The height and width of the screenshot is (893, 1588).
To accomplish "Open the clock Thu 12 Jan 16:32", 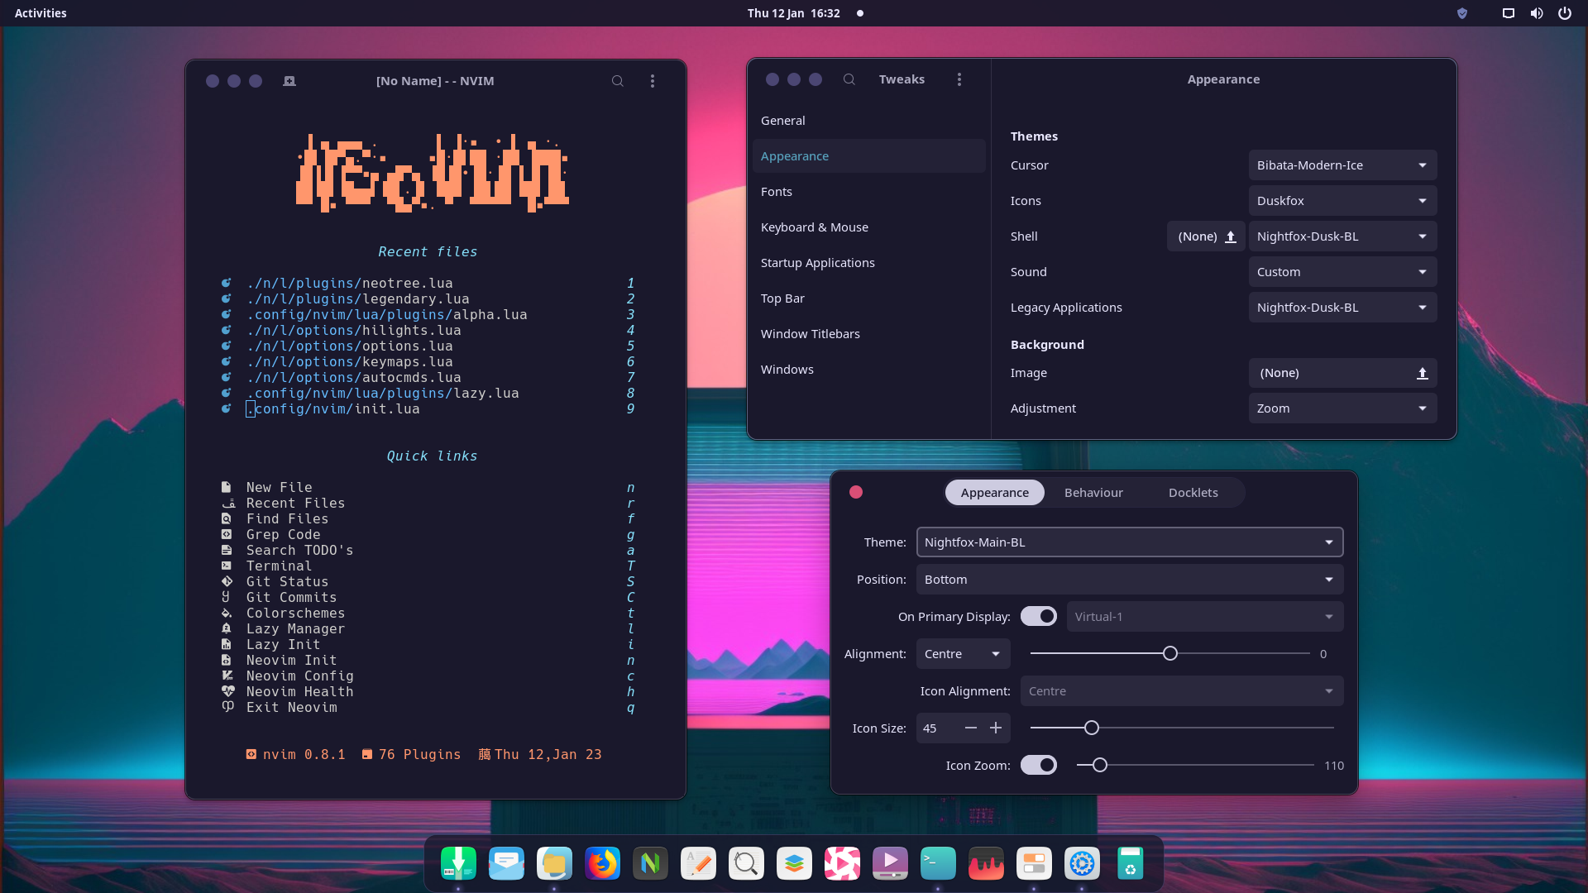I will [x=794, y=13].
